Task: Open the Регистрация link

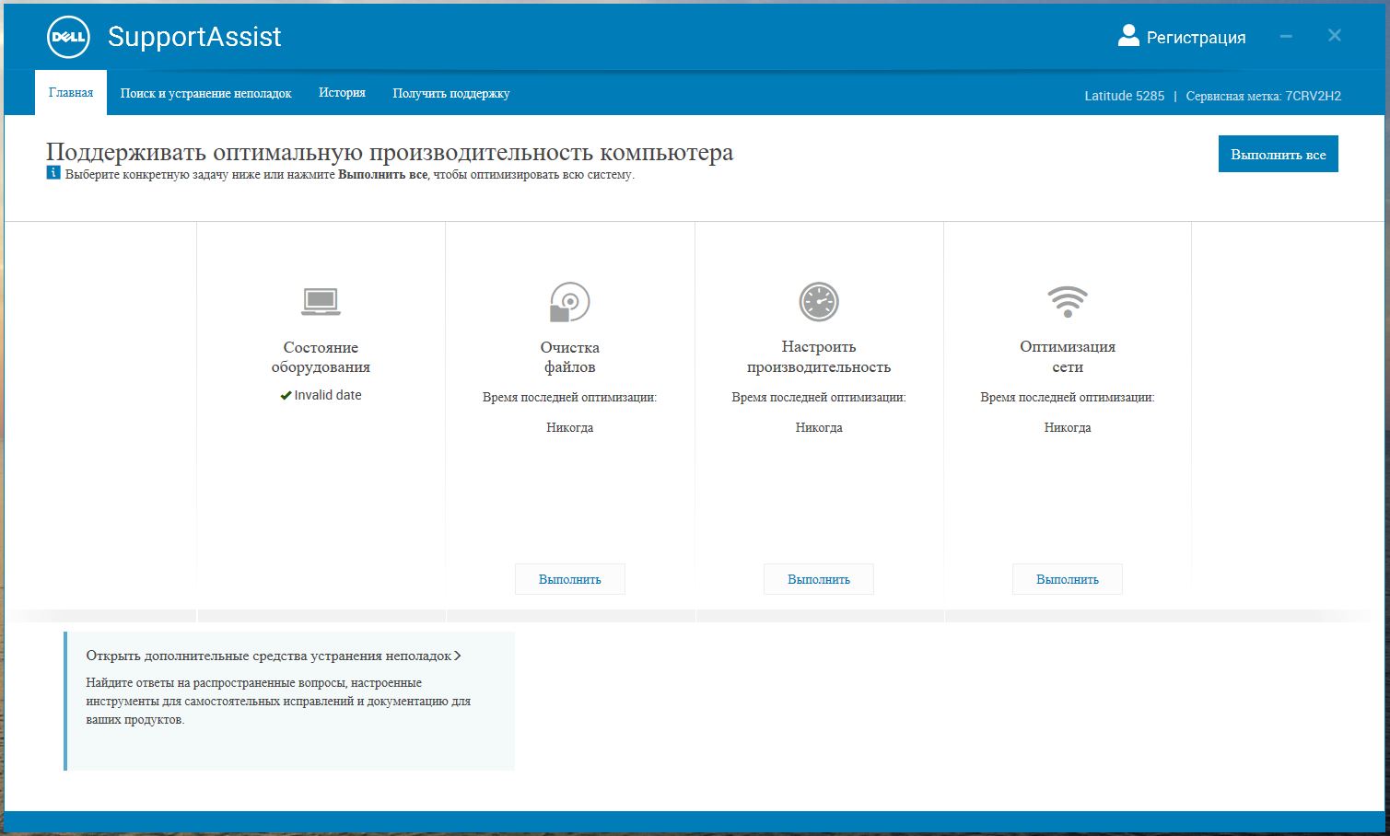Action: coord(1196,38)
